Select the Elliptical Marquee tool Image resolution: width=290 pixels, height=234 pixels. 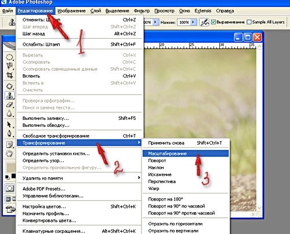pos(10,57)
